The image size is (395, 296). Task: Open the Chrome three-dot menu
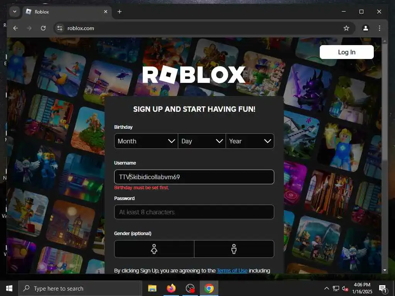[x=380, y=28]
